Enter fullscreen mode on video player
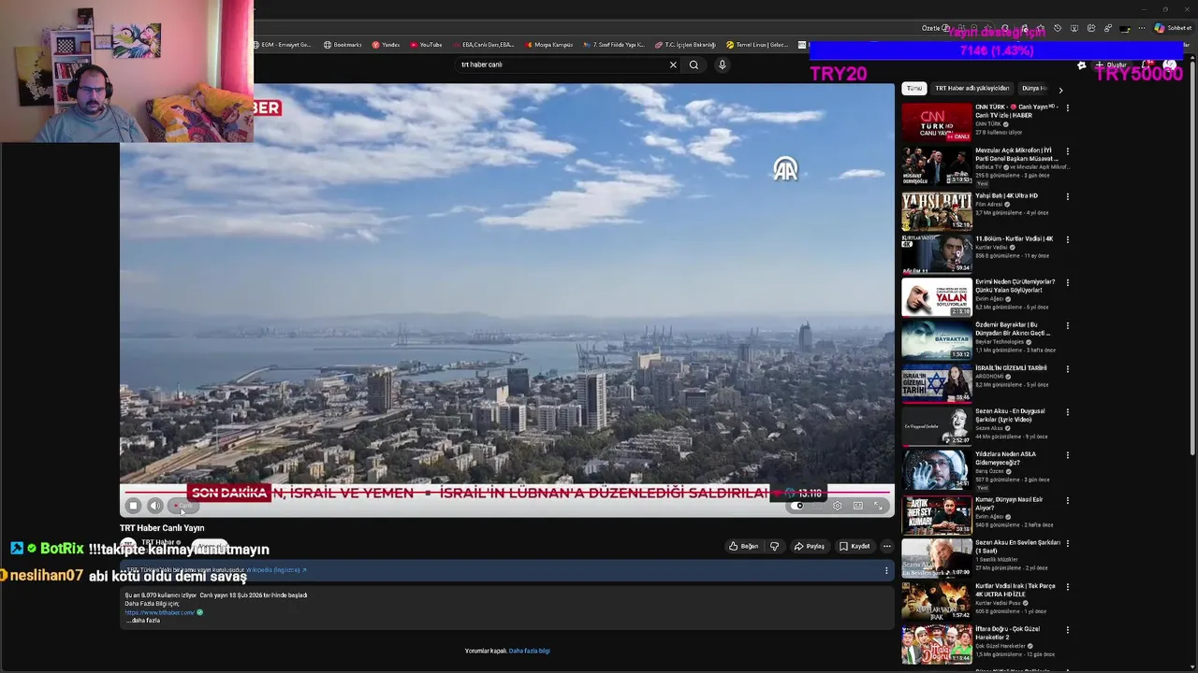The width and height of the screenshot is (1198, 673). click(879, 506)
